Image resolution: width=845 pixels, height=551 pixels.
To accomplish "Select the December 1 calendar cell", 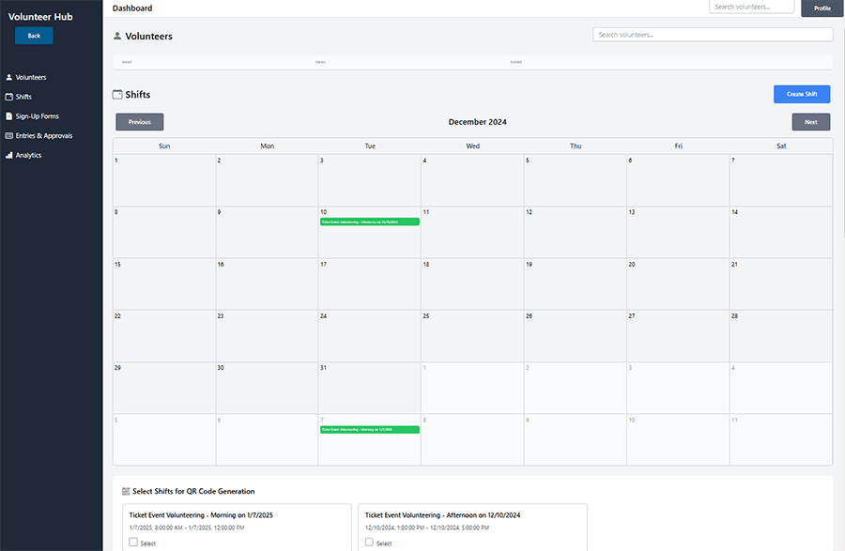I will coord(164,180).
